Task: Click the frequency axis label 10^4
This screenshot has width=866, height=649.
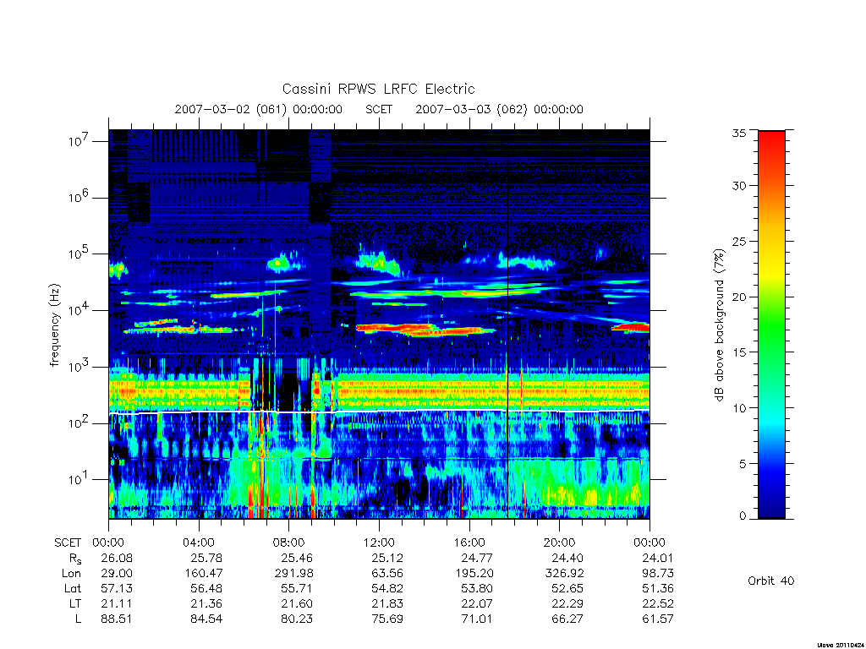Action: point(77,310)
